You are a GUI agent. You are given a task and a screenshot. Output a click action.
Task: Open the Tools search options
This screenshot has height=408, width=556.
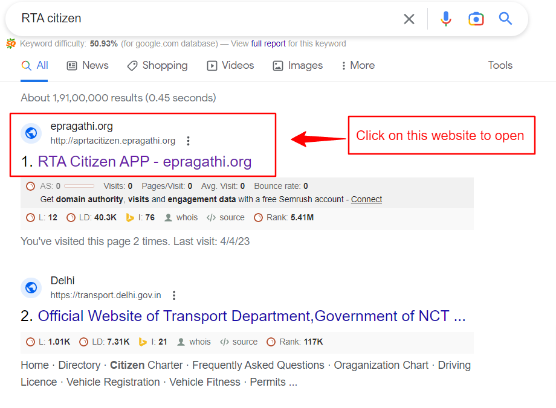pos(500,65)
